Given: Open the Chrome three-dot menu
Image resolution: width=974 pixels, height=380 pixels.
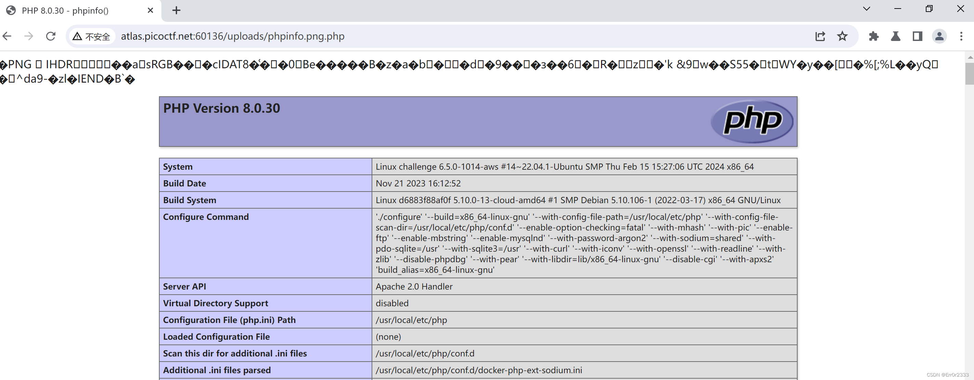Looking at the screenshot, I should (x=961, y=36).
